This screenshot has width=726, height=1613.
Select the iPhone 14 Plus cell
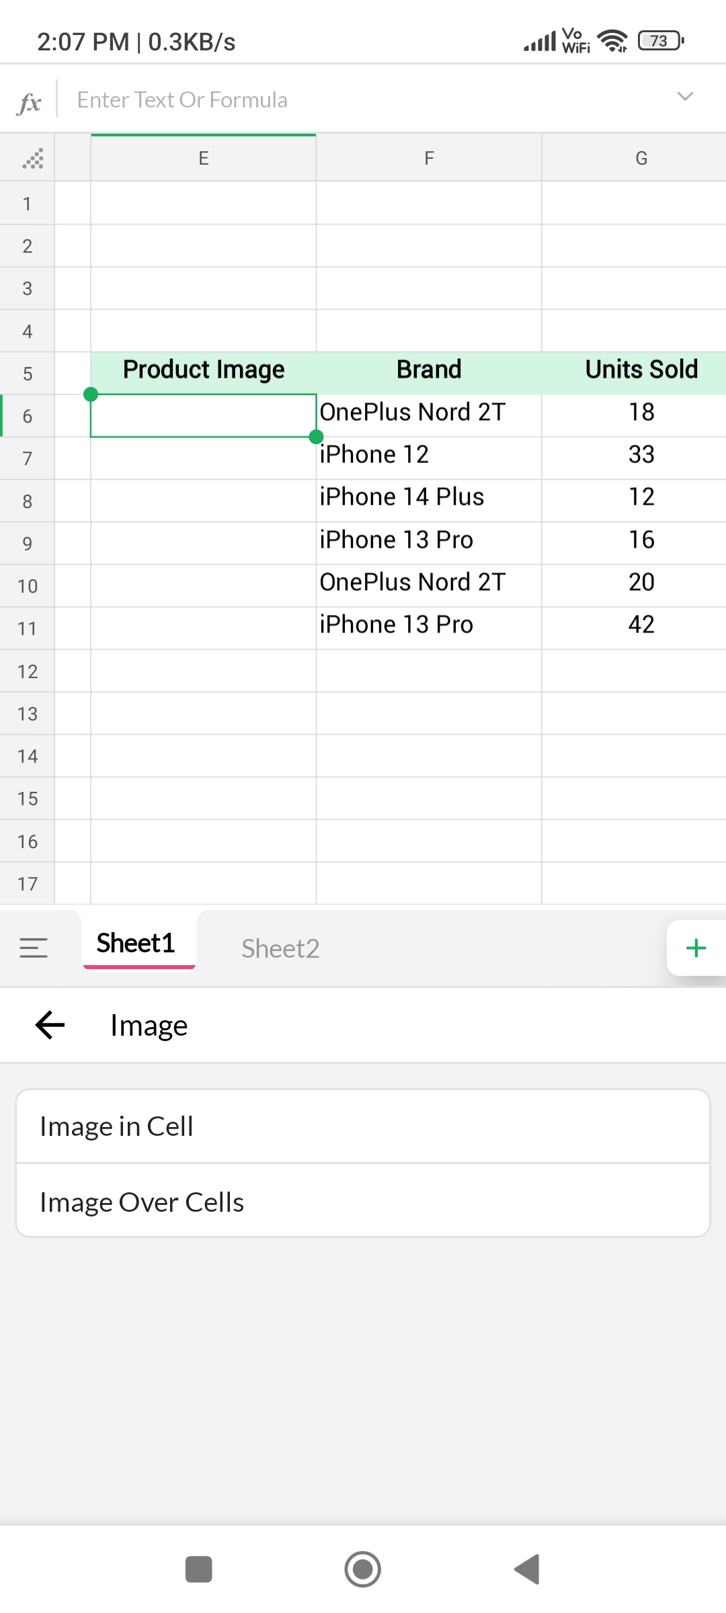point(428,497)
